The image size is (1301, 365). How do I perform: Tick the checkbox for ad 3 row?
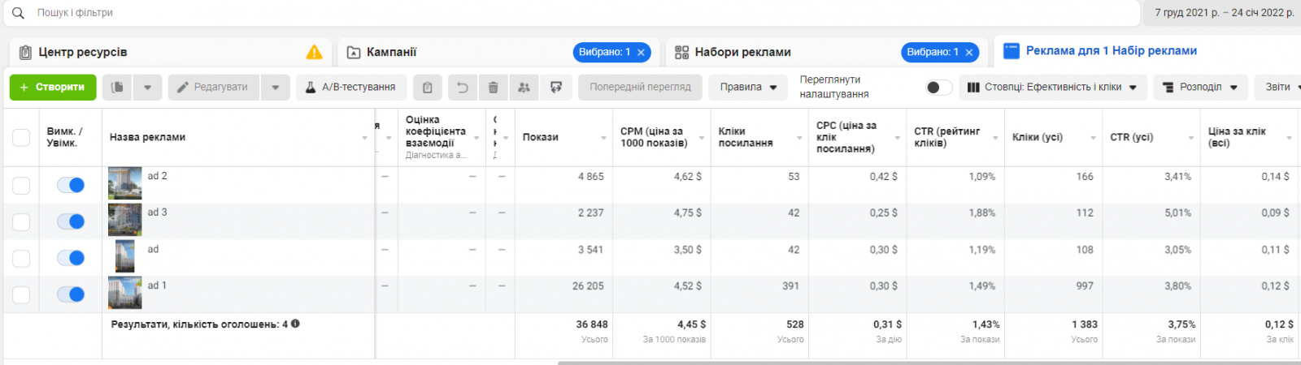[x=21, y=221]
